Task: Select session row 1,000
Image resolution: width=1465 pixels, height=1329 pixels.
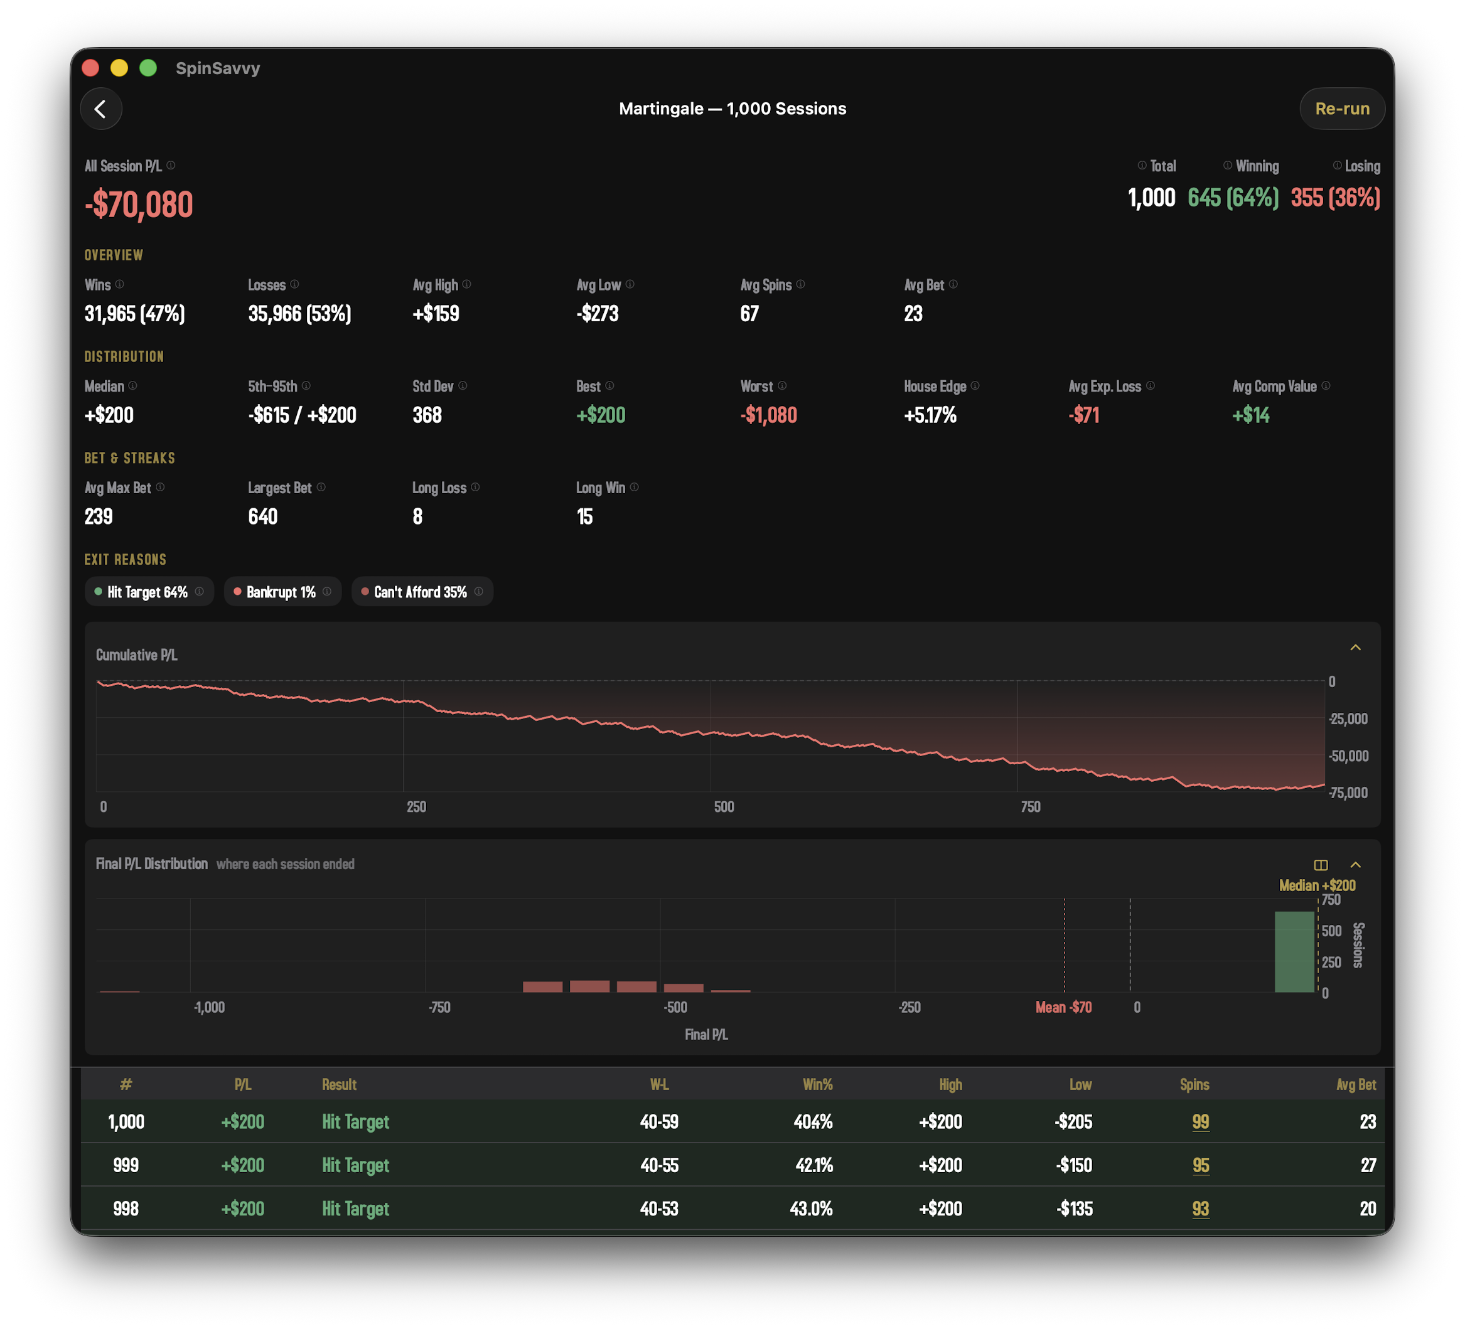Action: click(732, 1121)
